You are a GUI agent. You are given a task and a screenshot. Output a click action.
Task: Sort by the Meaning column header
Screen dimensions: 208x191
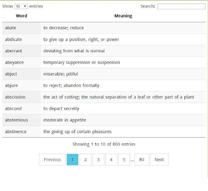123,16
